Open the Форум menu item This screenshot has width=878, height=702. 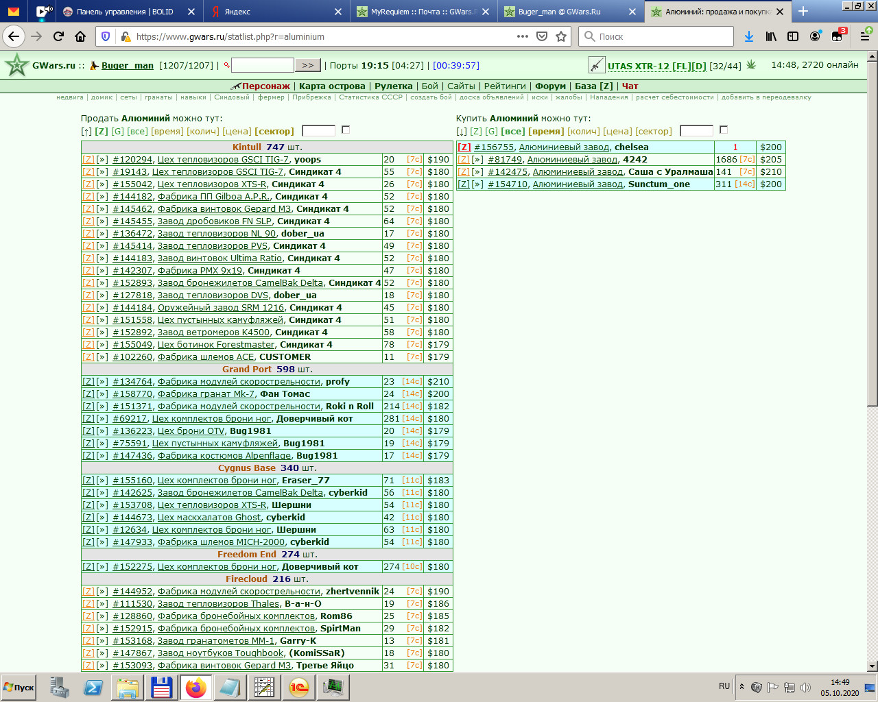point(550,86)
